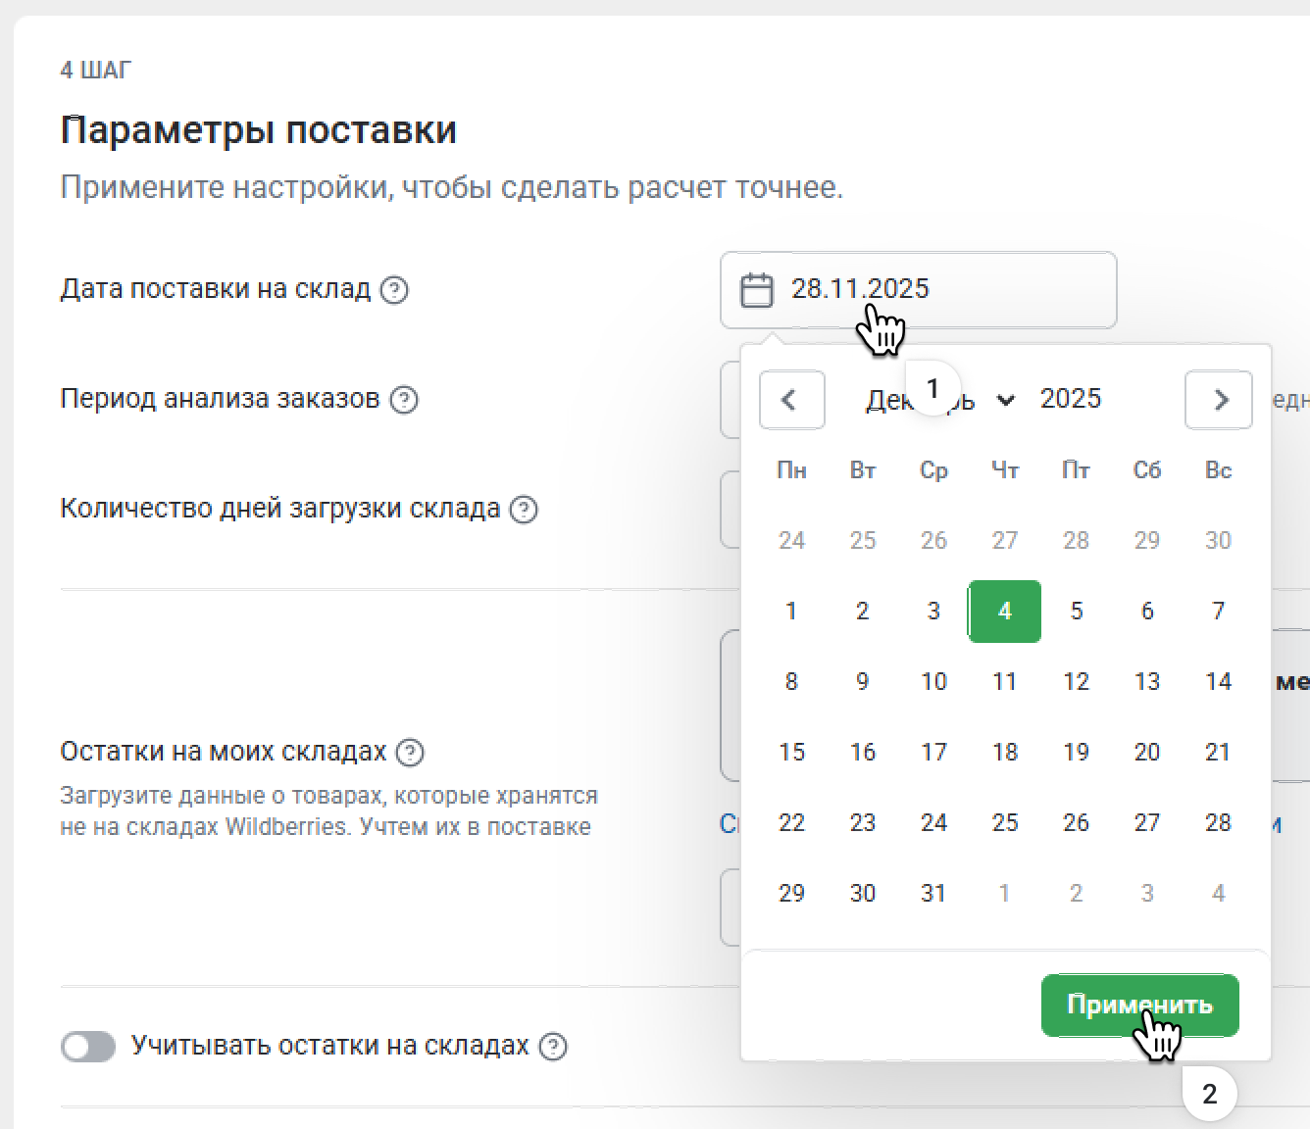Pick December 25 in the calendar
1310x1129 pixels.
[1004, 823]
